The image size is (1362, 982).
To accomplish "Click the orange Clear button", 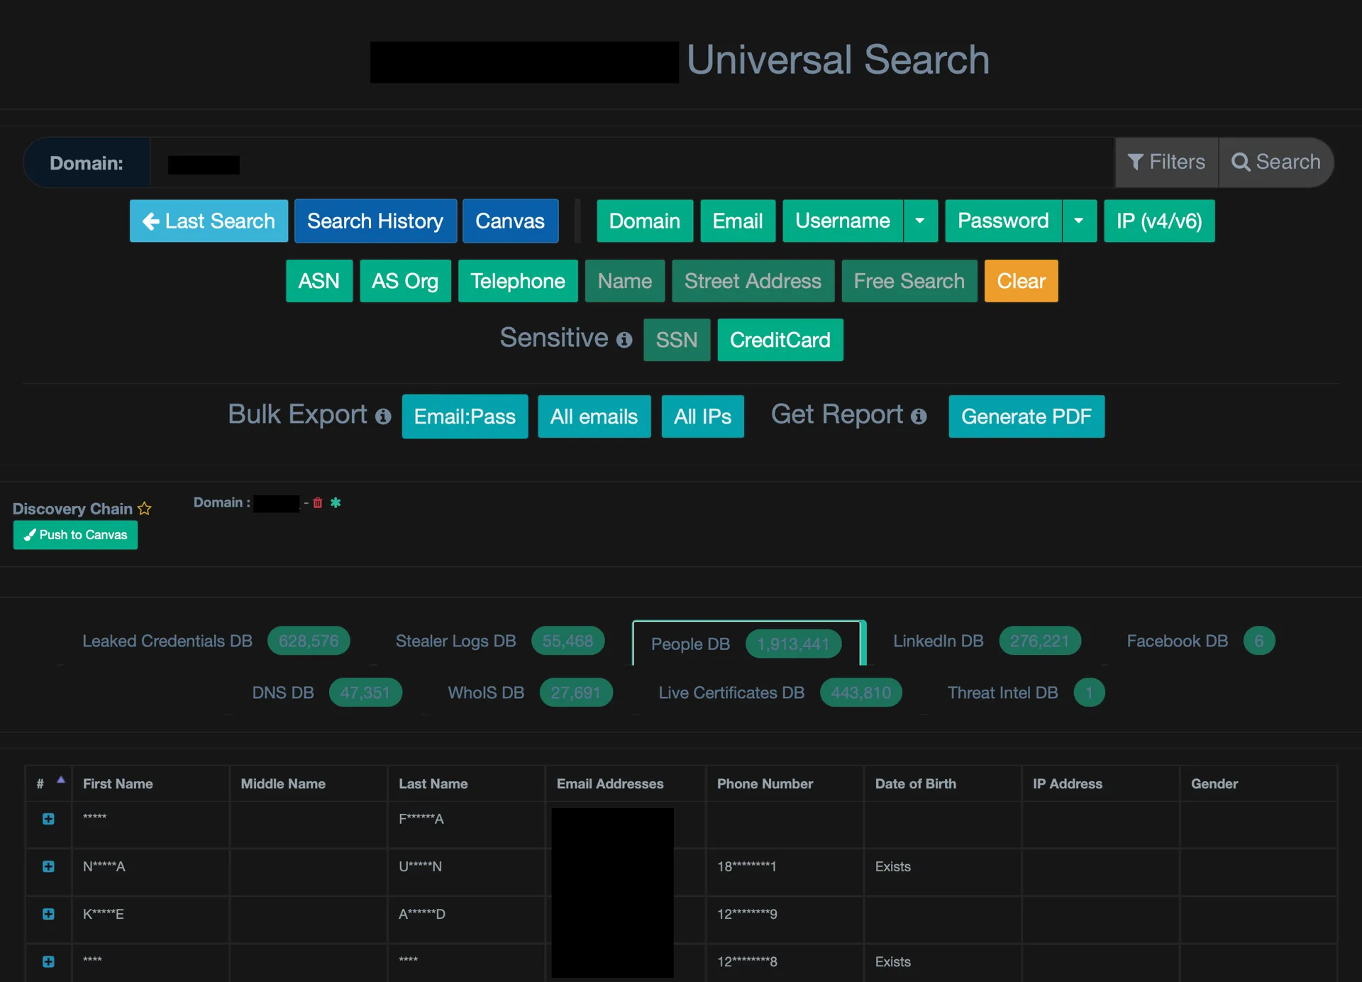I will (x=1021, y=281).
